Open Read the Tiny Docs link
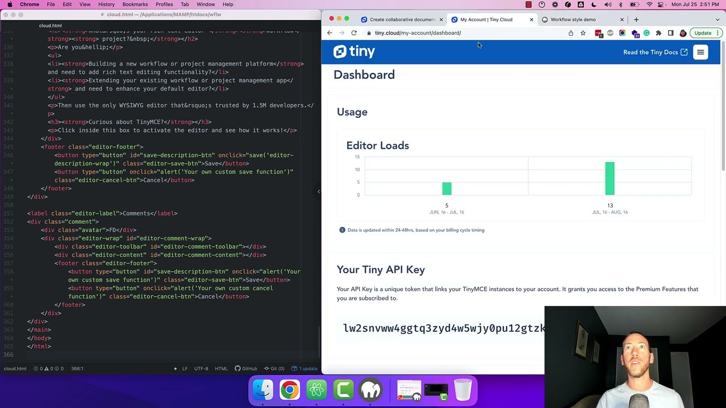The image size is (726, 408). tap(655, 52)
